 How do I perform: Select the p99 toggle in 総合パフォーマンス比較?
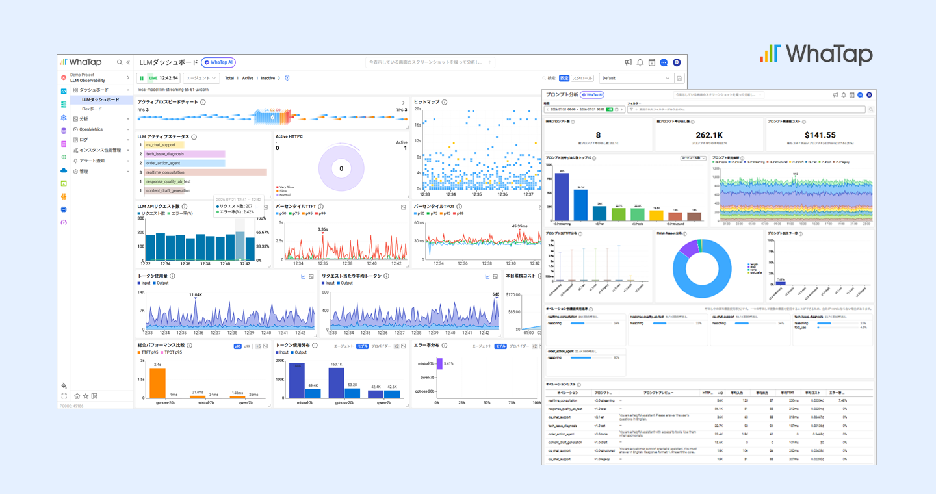[x=247, y=346]
